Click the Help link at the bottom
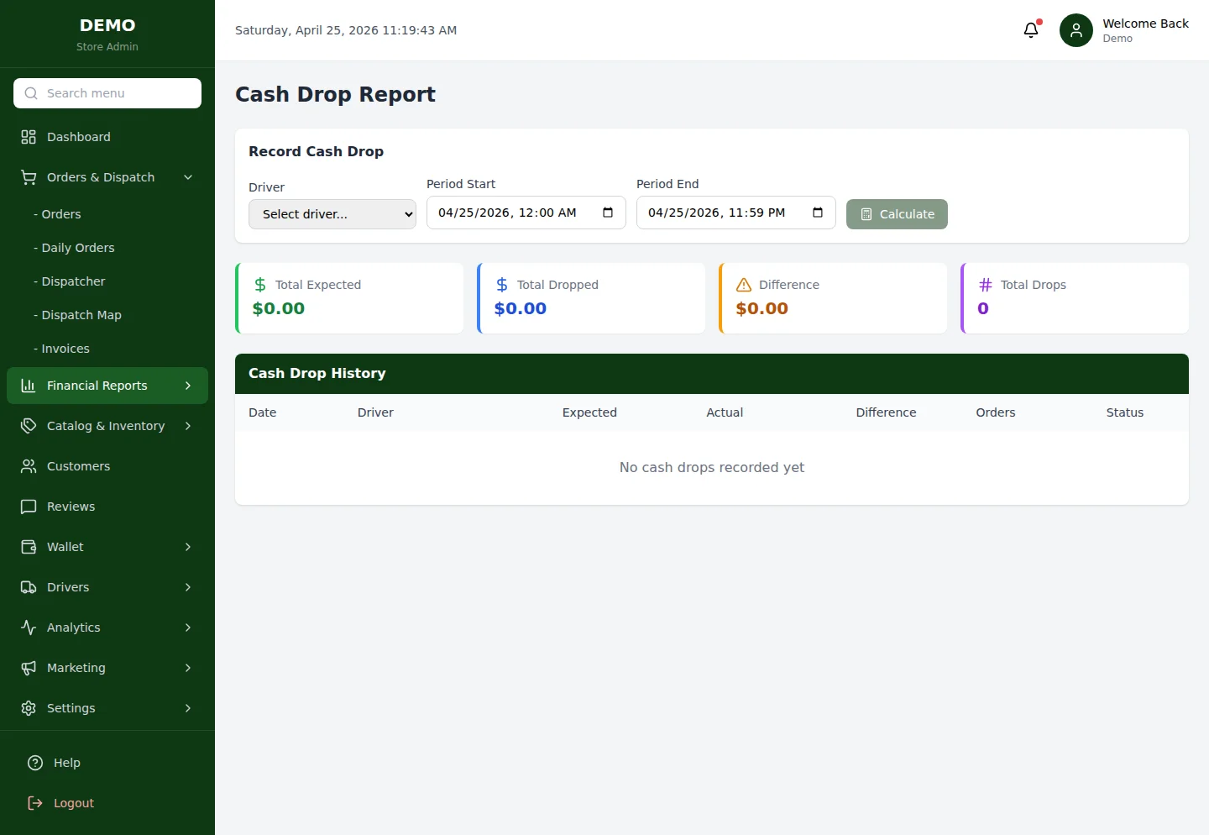The height and width of the screenshot is (835, 1209). (x=65, y=763)
